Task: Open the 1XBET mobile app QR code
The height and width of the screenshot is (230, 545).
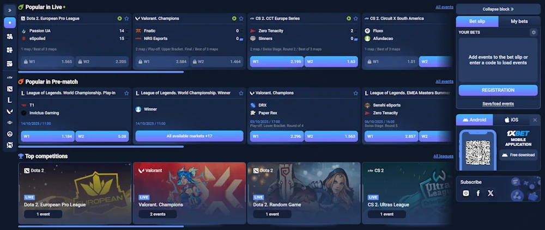Action: [x=478, y=153]
